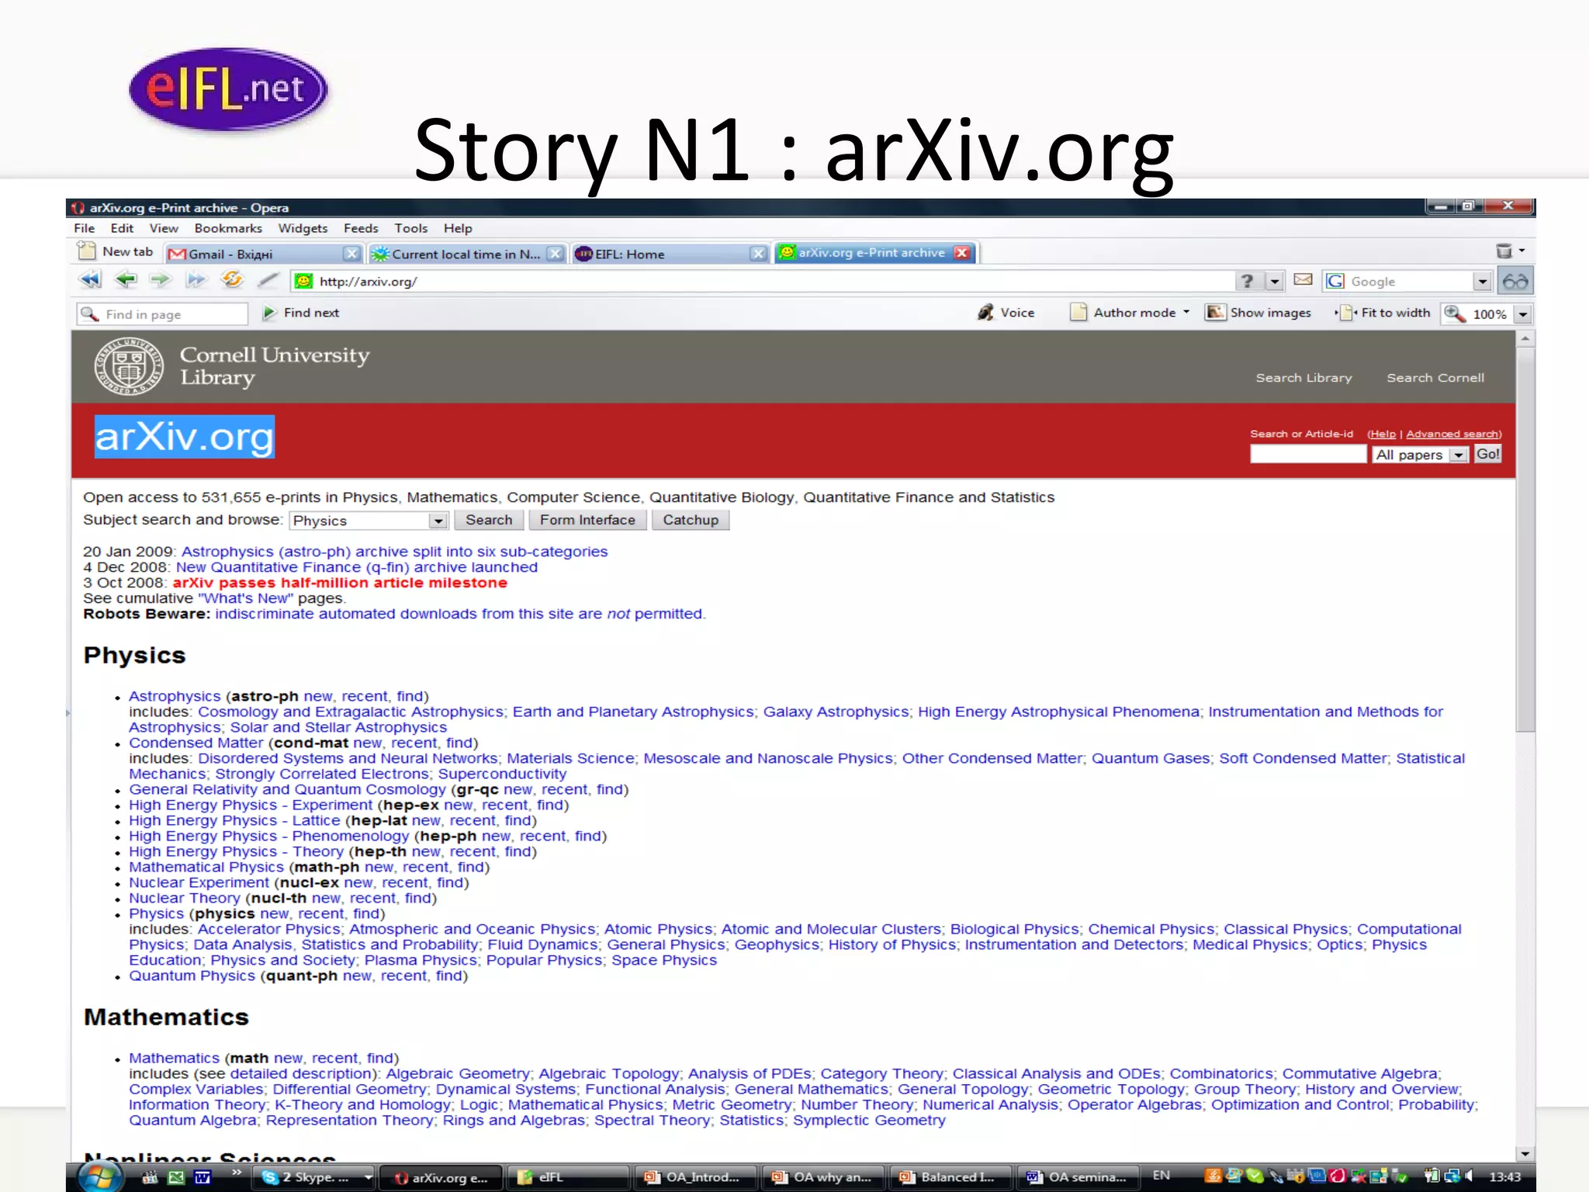
Task: Open the Word icon in quick launch
Action: (203, 1177)
